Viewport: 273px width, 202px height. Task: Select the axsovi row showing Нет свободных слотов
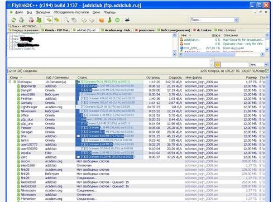click(137, 161)
